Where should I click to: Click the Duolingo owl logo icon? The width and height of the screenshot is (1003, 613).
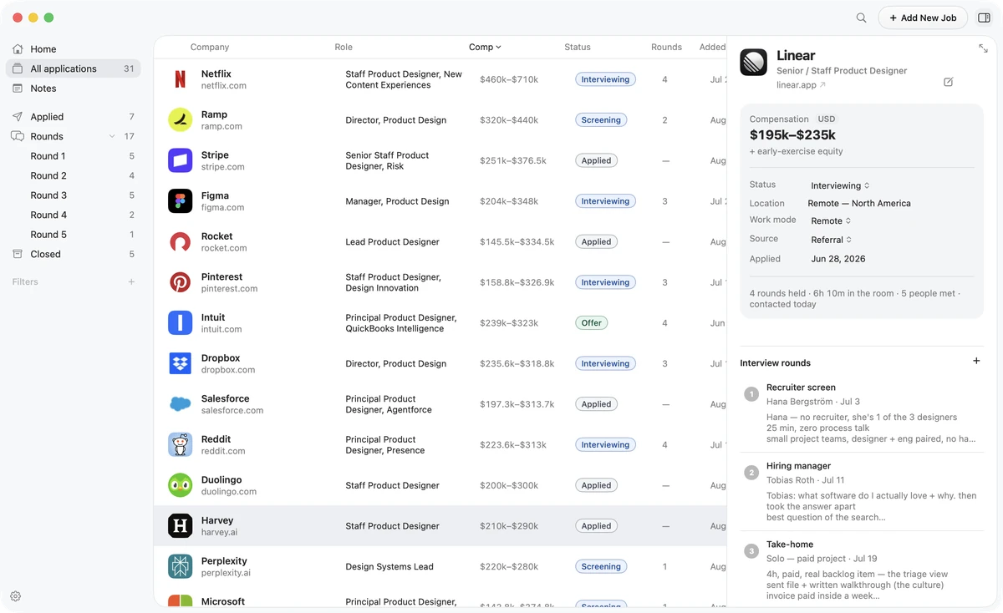[x=180, y=485]
